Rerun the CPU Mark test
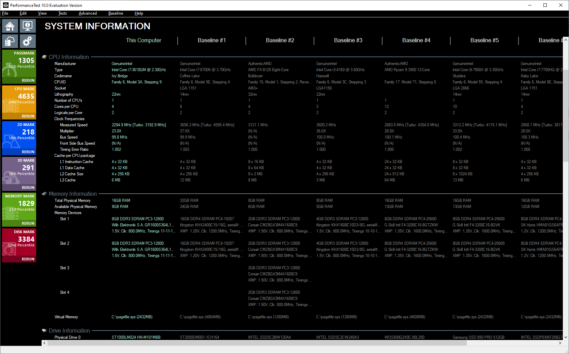 click(28, 116)
